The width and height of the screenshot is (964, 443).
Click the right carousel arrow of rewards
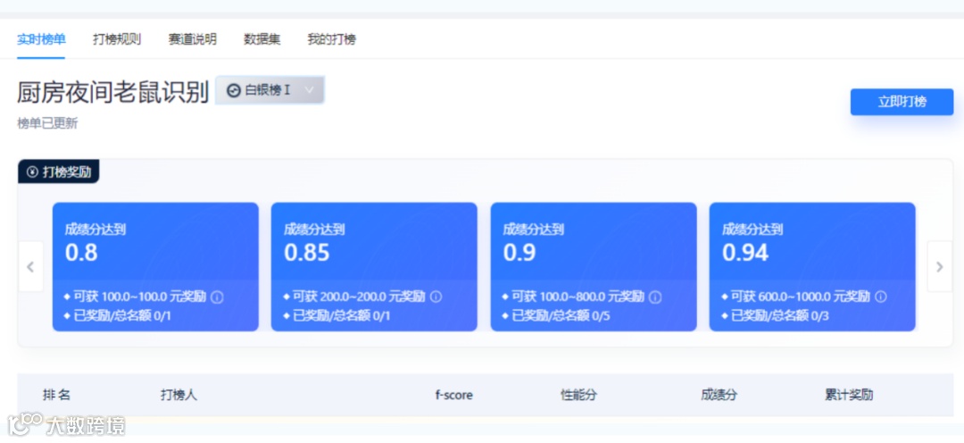pyautogui.click(x=939, y=266)
